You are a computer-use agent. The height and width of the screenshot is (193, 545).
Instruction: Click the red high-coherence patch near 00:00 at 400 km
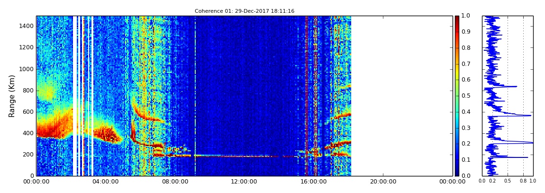tap(50, 130)
